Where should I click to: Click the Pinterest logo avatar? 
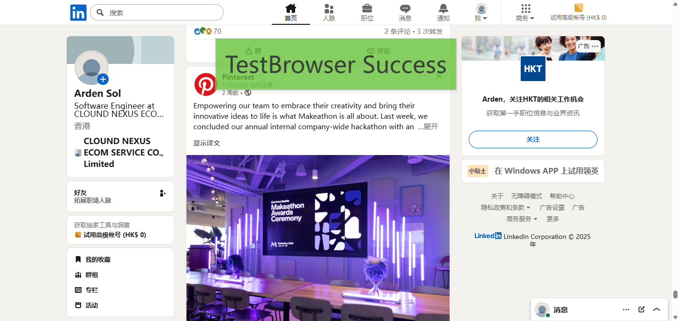pos(205,84)
